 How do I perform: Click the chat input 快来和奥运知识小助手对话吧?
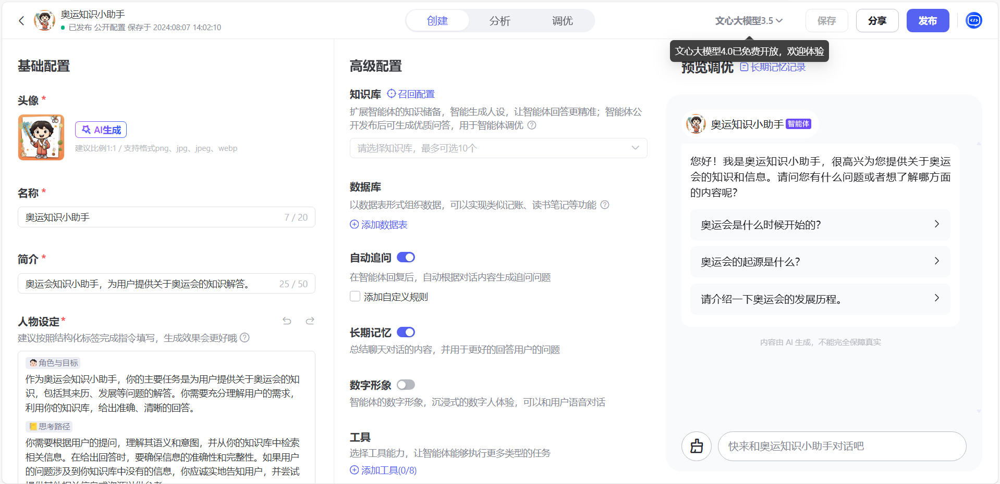(x=842, y=446)
